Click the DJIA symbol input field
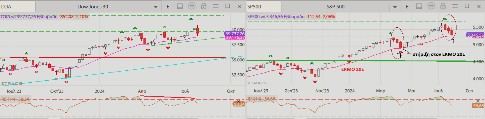Viewport: 485px width, 119px height. (x=17, y=6)
